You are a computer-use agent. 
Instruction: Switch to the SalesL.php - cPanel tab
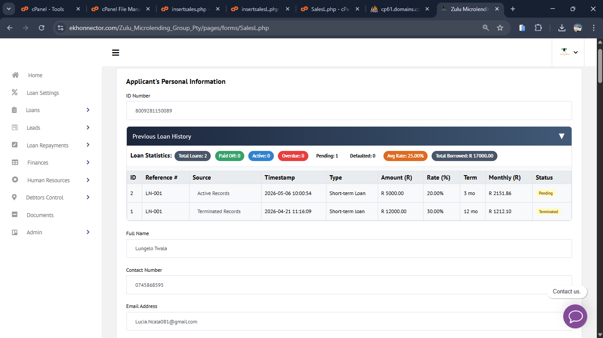click(x=330, y=9)
